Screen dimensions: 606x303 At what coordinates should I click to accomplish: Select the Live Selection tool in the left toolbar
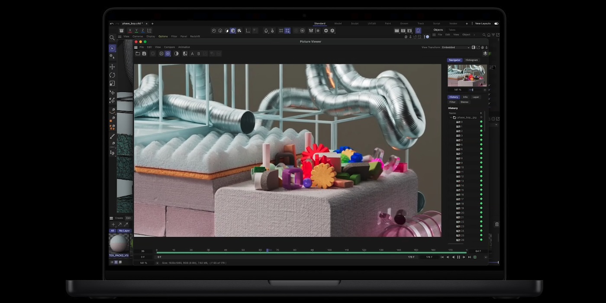112,48
